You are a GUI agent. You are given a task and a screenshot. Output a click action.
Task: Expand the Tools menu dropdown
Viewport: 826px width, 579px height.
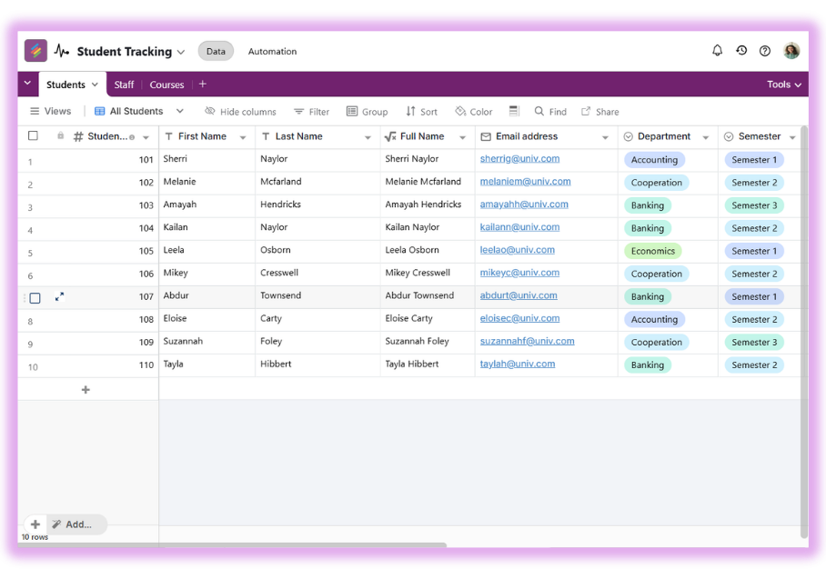click(784, 85)
